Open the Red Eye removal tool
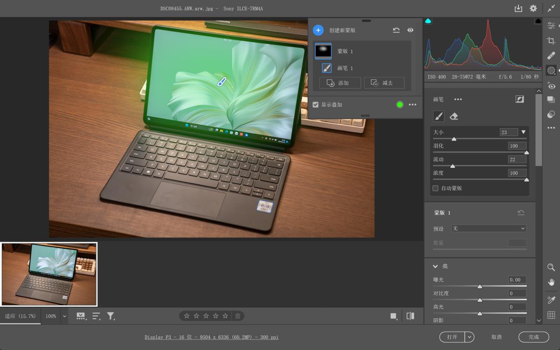560x350 pixels. point(551,85)
